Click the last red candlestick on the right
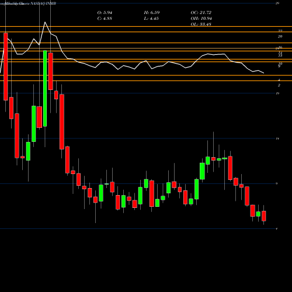This screenshot has height=292, width=292. tap(264, 216)
